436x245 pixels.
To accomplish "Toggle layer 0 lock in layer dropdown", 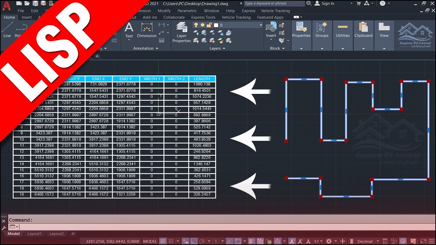I will (x=209, y=25).
